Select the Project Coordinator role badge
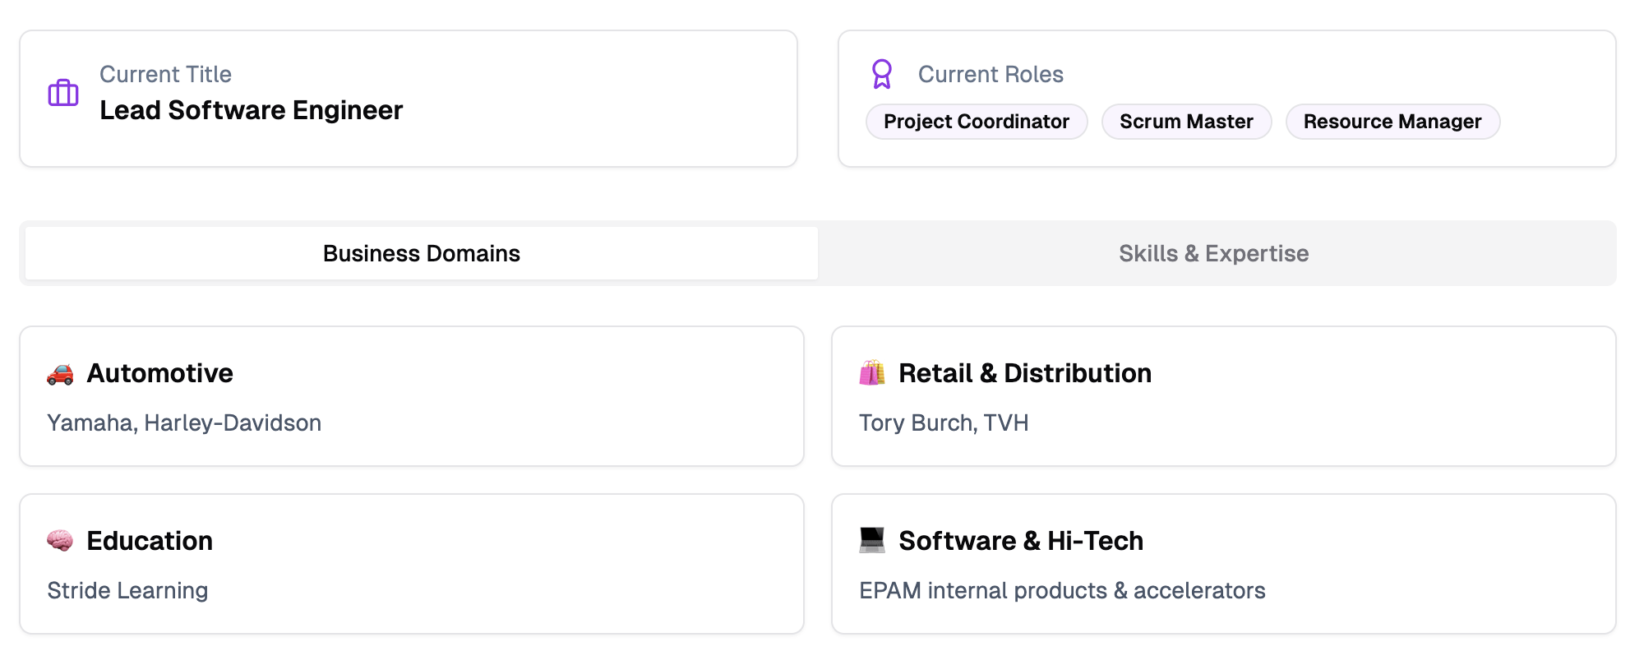1644x651 pixels. (977, 122)
